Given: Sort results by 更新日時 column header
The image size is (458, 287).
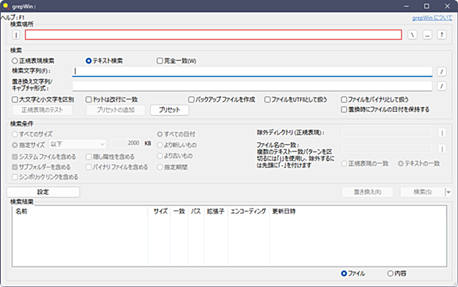Looking at the screenshot, I should tap(284, 211).
